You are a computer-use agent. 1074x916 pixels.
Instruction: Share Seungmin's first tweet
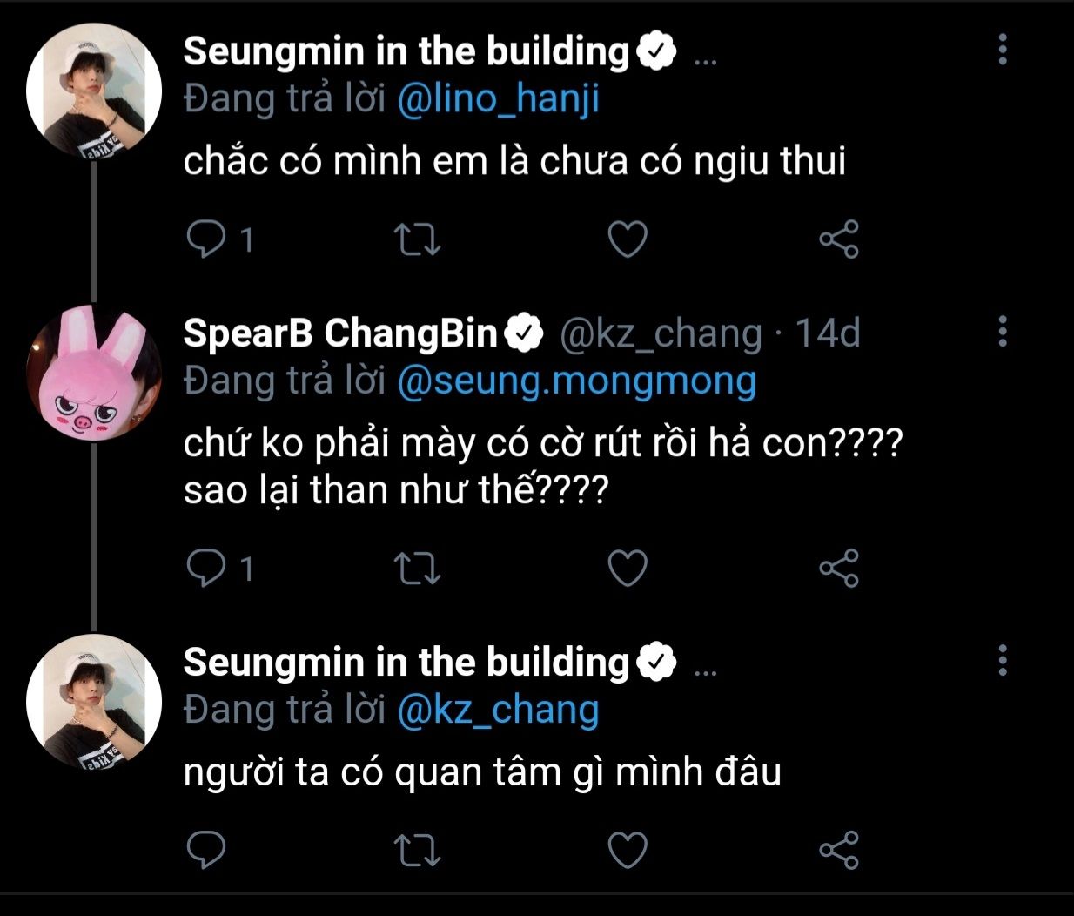839,239
